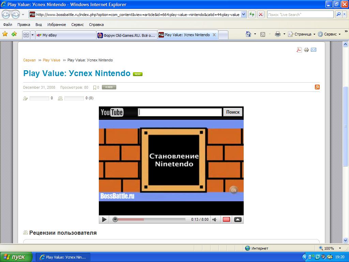This screenshot has height=262, width=349.
Task: Open the Вид menu
Action: pos(39,25)
